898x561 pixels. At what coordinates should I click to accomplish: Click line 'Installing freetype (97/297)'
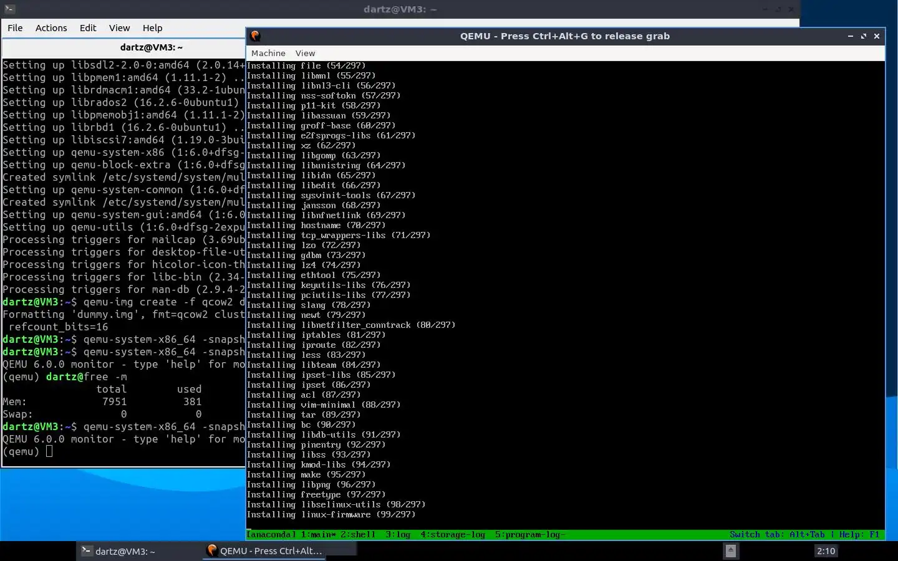point(316,495)
